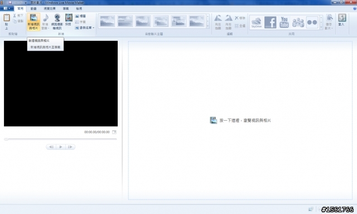Viewport: 357px width, 214px height.
Task: Select the fourth AutoMovie theme thumbnail
Action: point(161,21)
